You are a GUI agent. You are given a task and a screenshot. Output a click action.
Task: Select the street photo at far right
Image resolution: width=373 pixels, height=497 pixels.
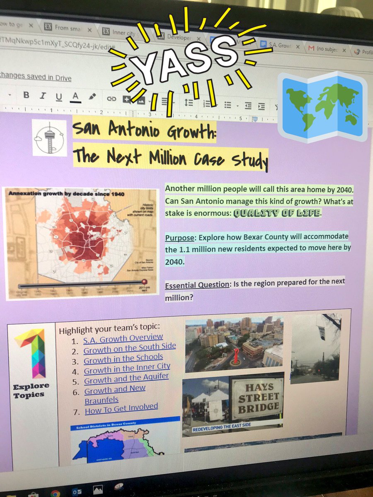tap(315, 348)
